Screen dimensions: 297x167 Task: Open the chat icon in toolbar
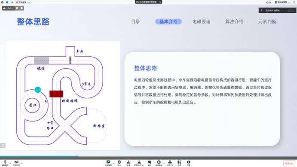150,162
